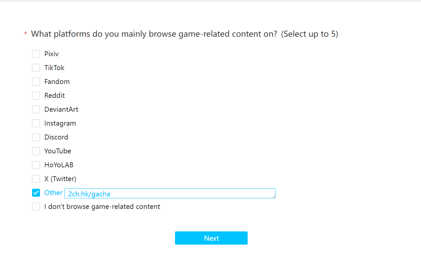Click the Other label text

53,193
